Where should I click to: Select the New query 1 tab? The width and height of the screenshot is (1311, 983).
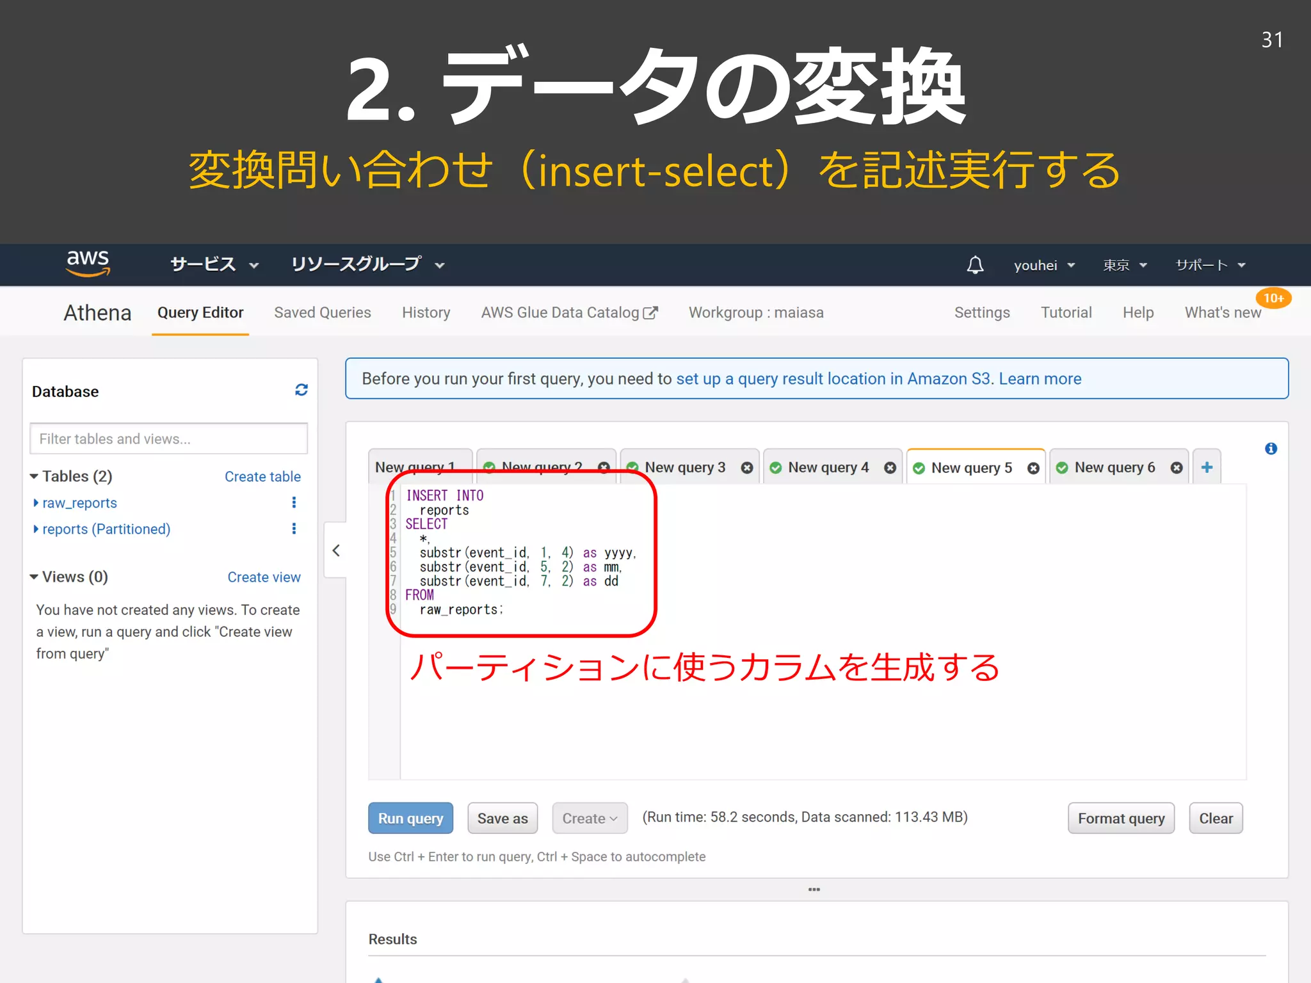tap(420, 466)
